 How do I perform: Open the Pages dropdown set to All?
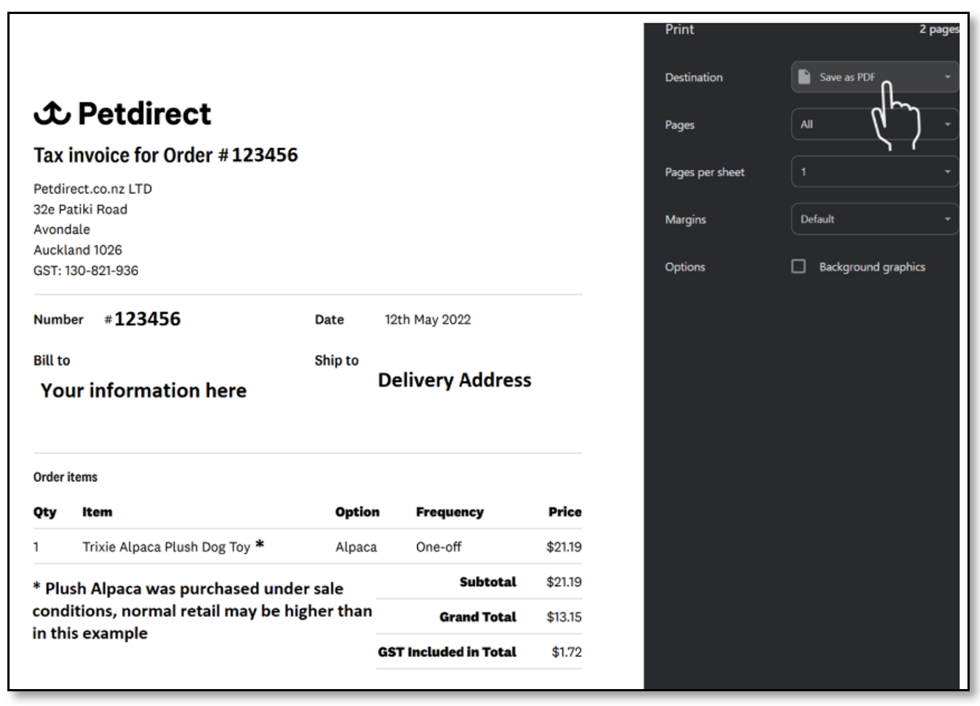click(875, 124)
